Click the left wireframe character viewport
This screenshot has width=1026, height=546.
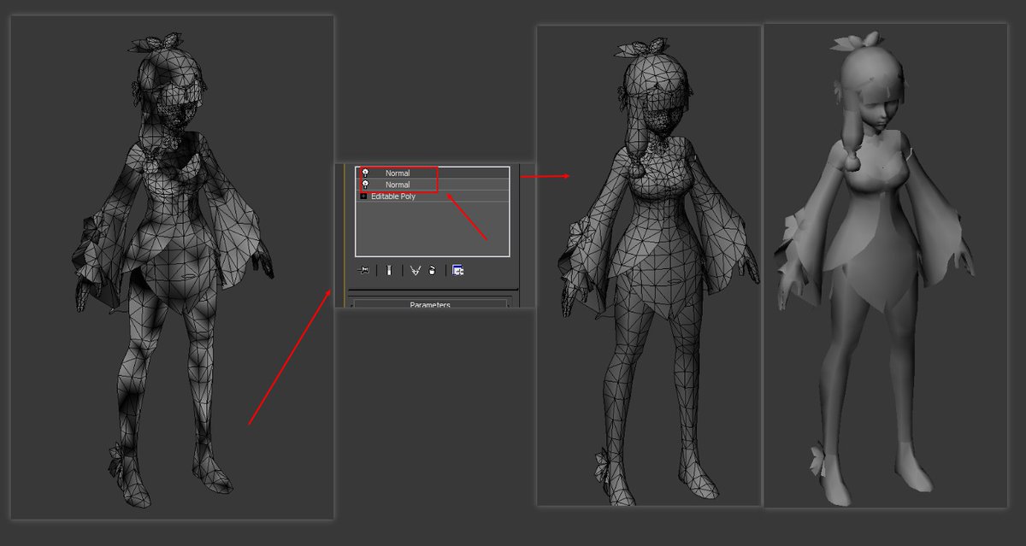171,267
